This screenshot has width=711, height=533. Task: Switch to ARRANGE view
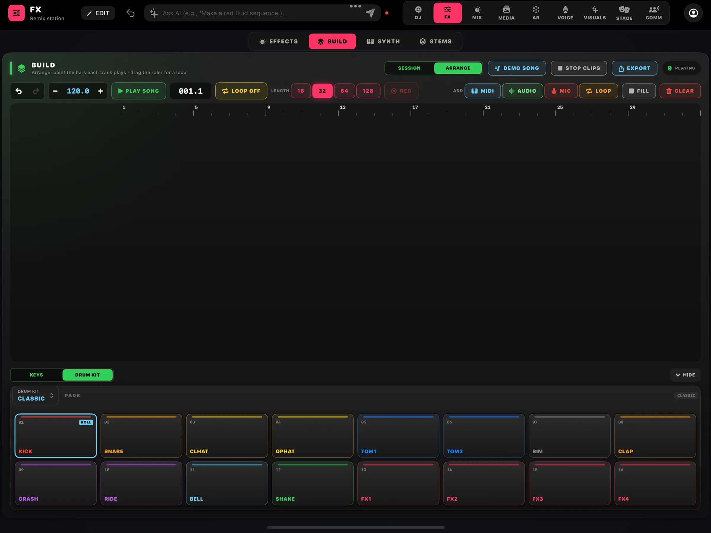pyautogui.click(x=458, y=68)
